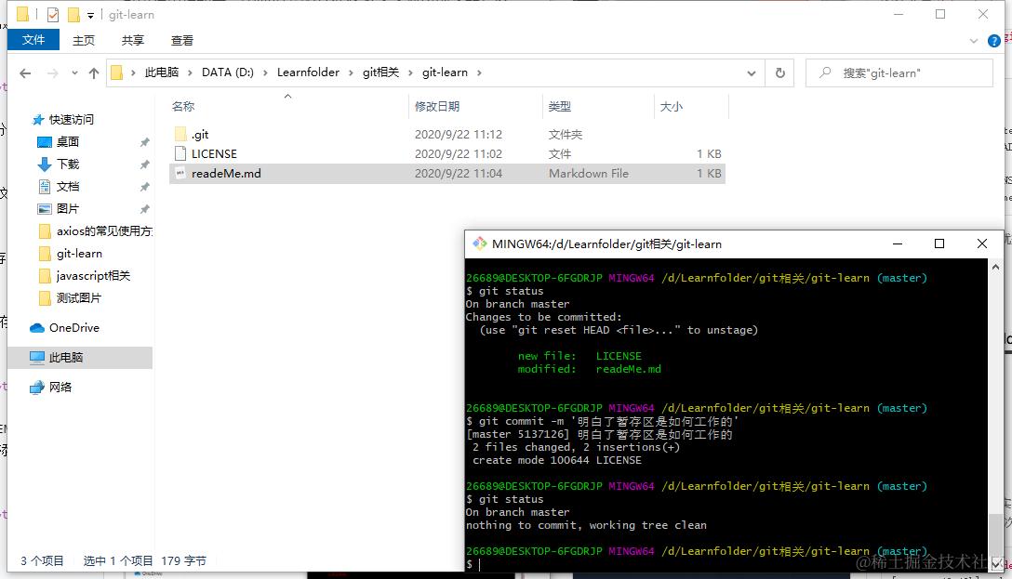Click 此电脑 in the address bar
The height and width of the screenshot is (579, 1012).
coord(161,72)
